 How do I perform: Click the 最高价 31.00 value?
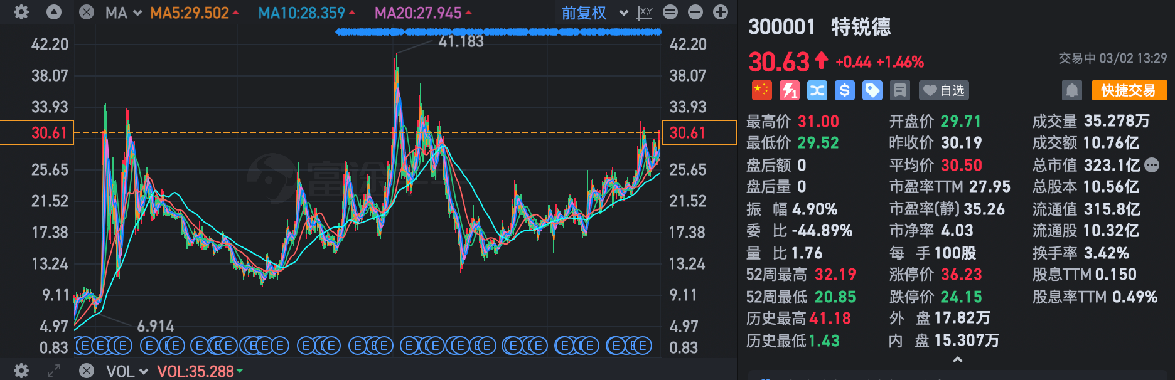coord(818,121)
